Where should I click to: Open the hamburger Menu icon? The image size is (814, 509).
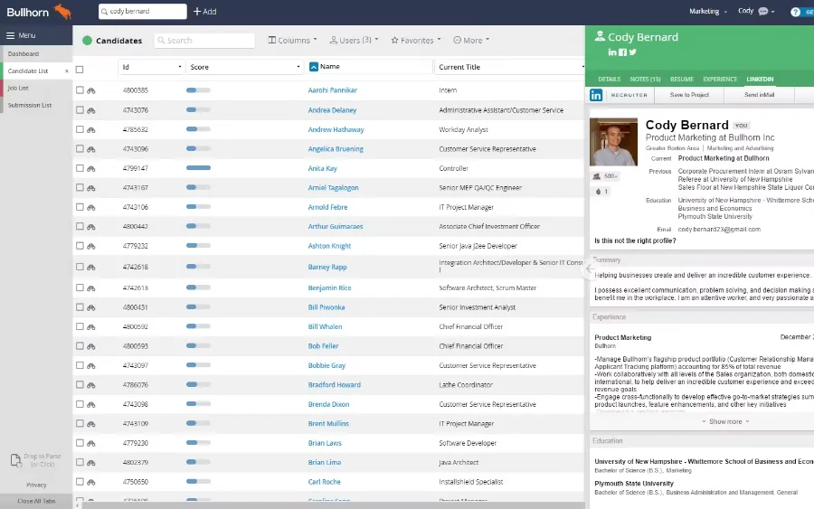10,35
